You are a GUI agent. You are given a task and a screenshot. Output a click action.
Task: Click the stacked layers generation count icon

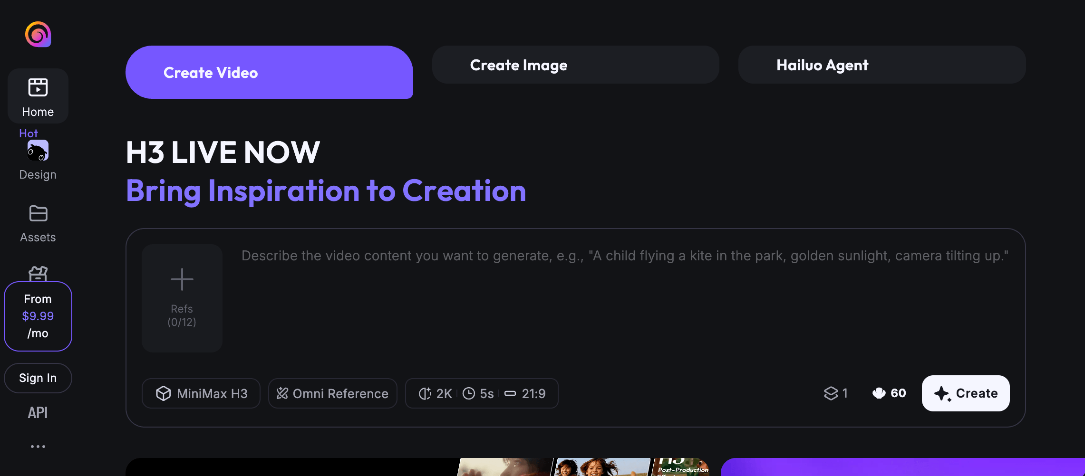click(831, 393)
